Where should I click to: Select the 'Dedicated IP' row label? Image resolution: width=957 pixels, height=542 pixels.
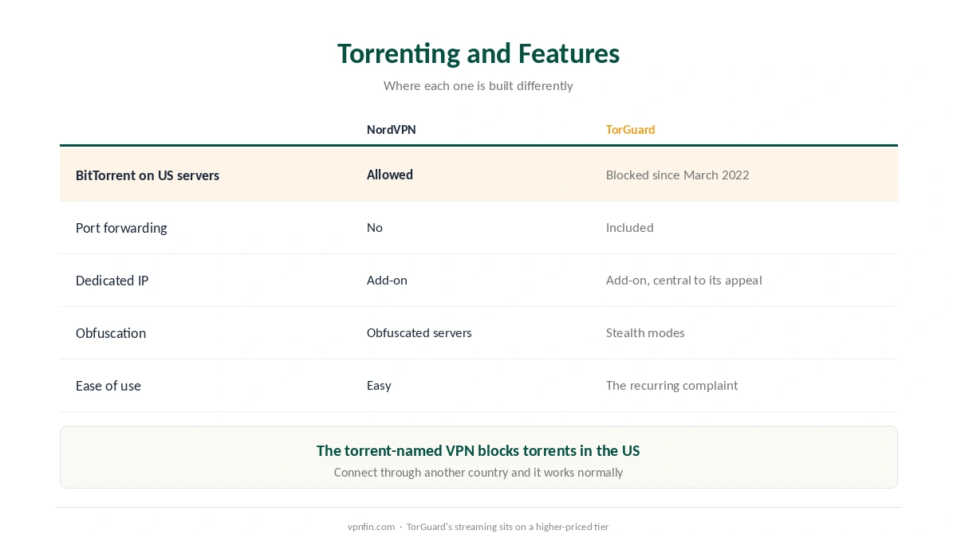pos(112,281)
